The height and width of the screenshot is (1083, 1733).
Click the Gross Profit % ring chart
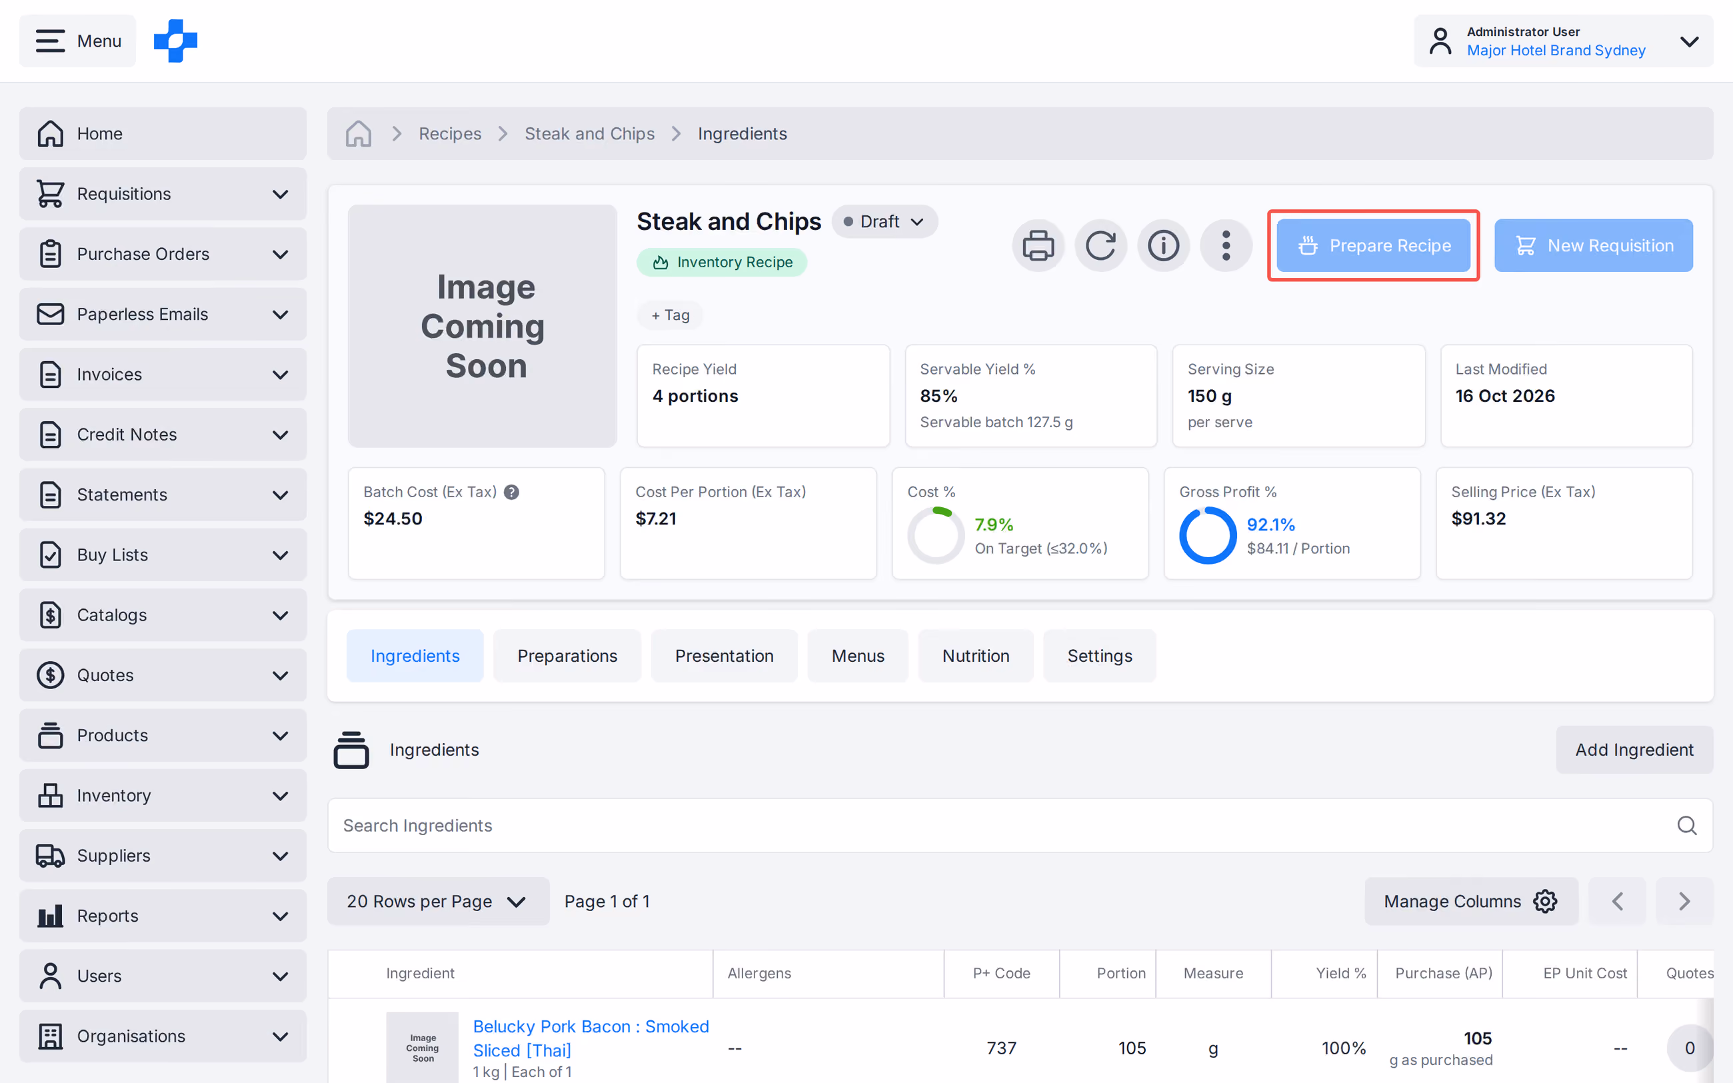[1208, 535]
